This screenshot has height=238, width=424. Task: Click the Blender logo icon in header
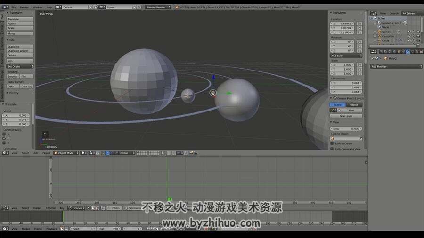click(177, 7)
